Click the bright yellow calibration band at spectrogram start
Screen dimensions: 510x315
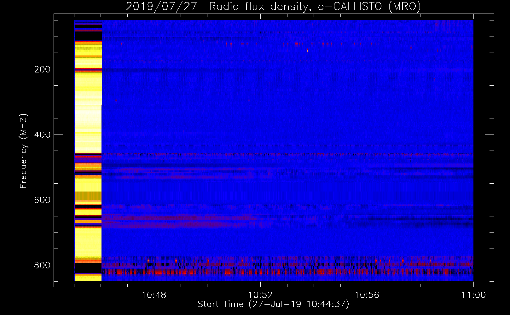point(88,150)
